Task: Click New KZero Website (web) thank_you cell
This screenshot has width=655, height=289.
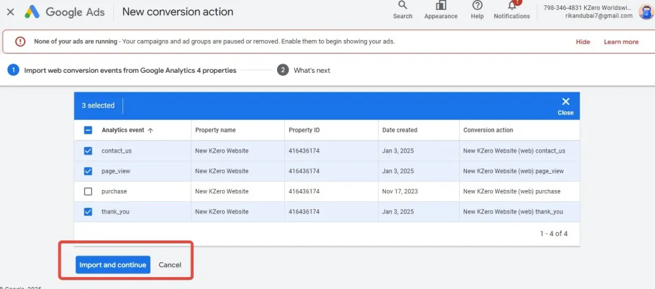Action: coord(513,212)
